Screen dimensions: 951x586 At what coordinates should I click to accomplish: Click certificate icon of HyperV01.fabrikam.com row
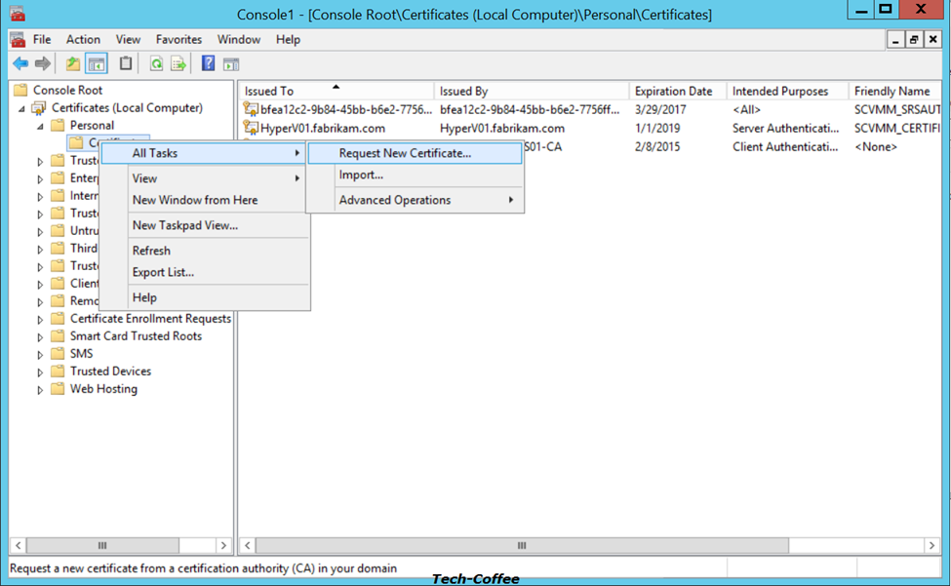coord(251,128)
